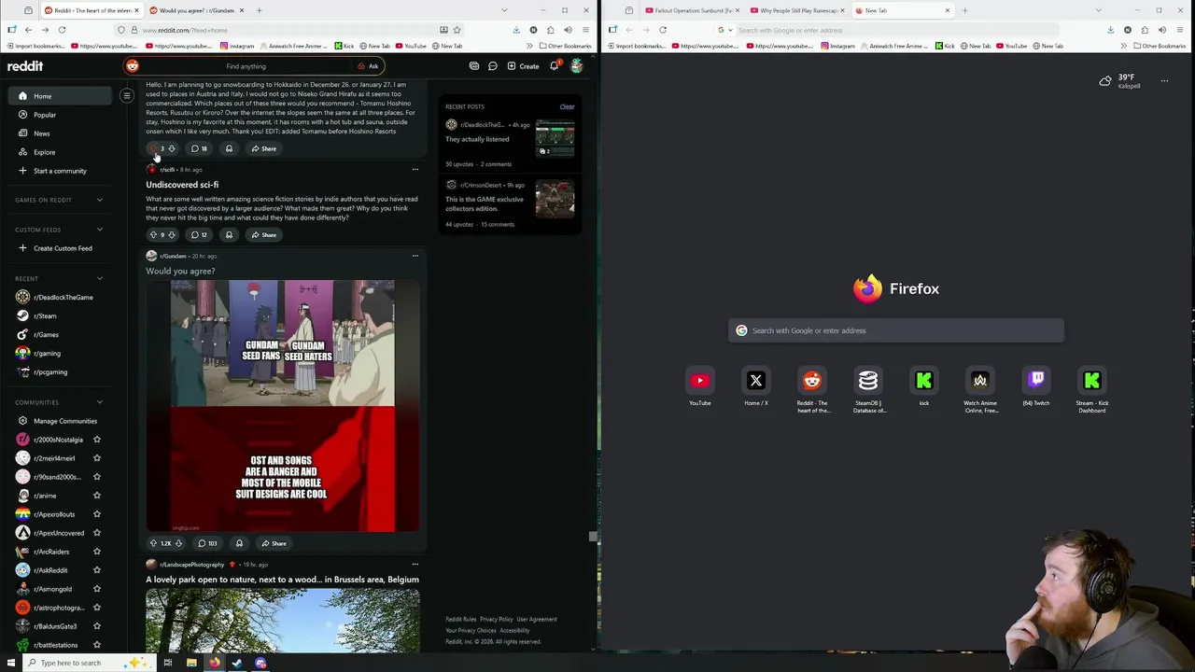The height and width of the screenshot is (672, 1195).
Task: Open YouTube shortcut on Firefox new tab
Action: pyautogui.click(x=700, y=381)
